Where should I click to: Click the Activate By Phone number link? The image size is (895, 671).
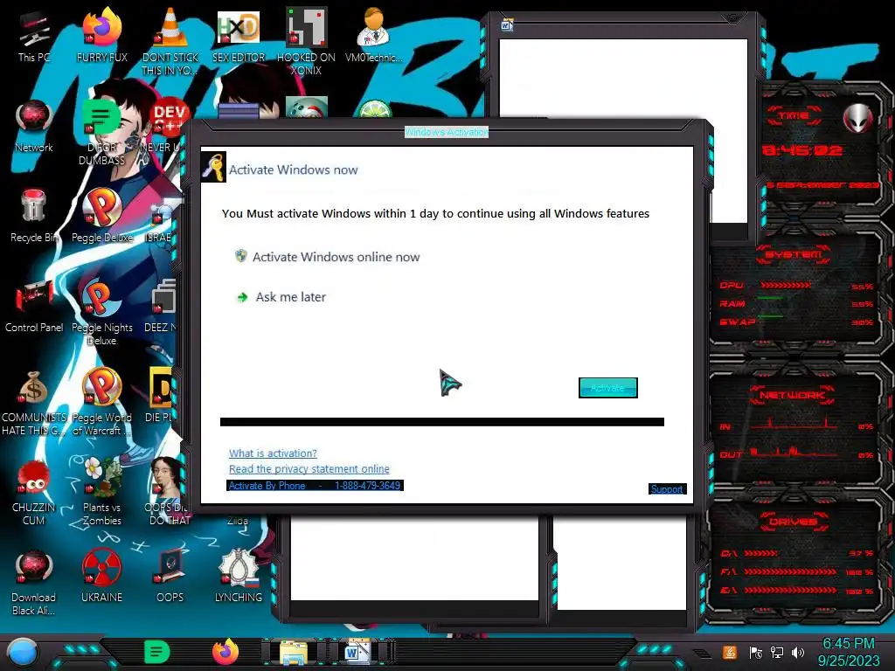coord(315,486)
